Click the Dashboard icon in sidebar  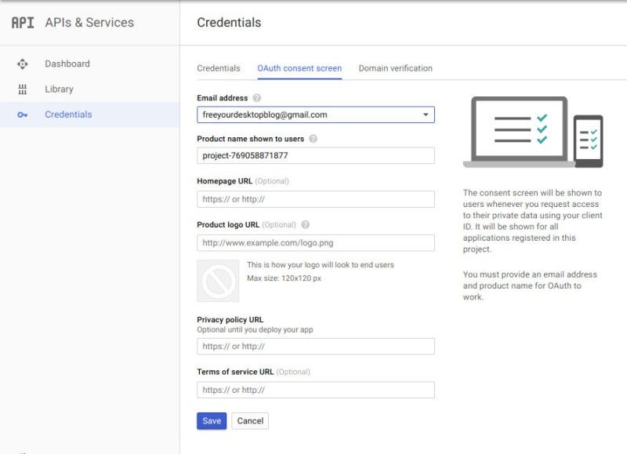pos(23,64)
